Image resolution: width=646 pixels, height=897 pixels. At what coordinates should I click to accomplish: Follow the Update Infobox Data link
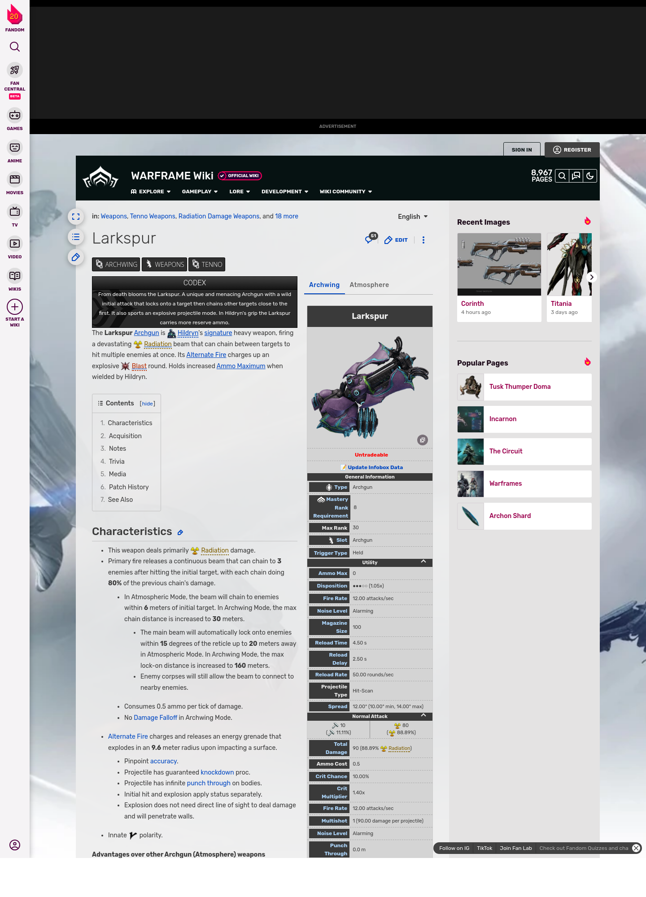click(375, 467)
